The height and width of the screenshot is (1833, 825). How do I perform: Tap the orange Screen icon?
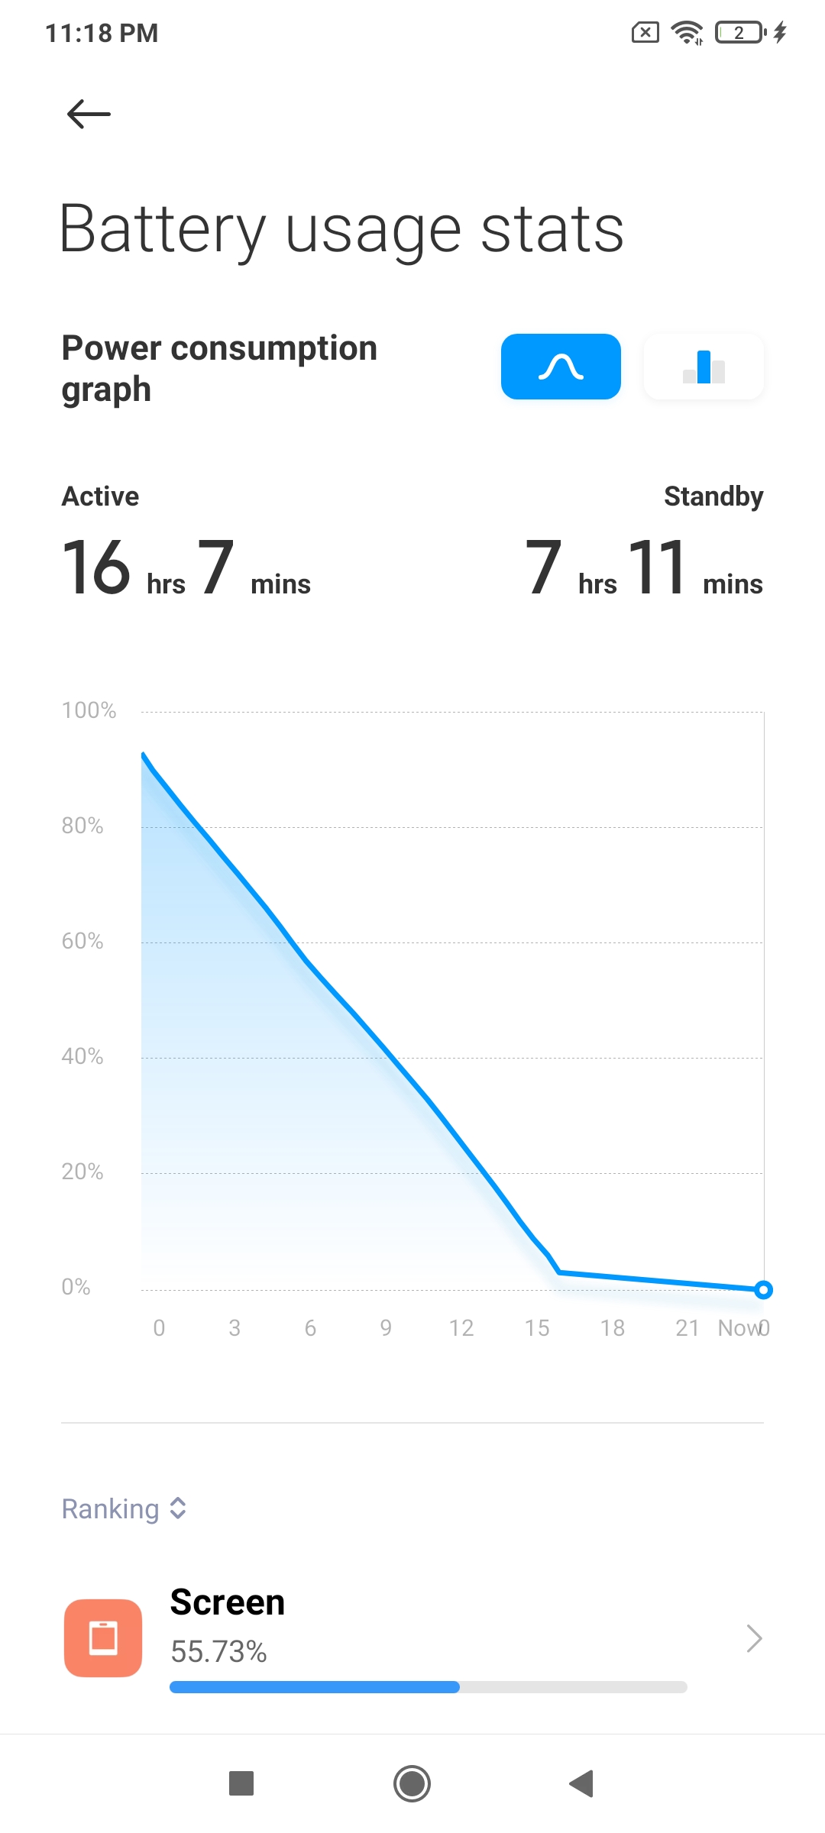[103, 1637]
